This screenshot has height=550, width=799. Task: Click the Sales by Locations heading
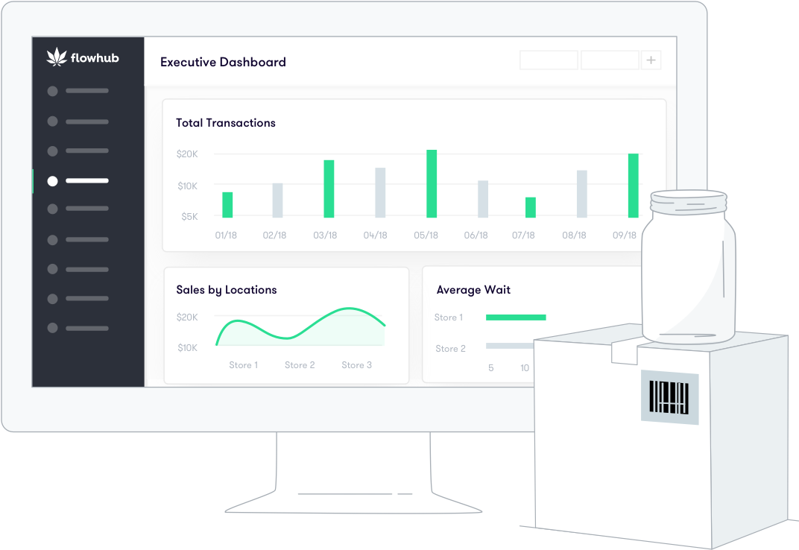[227, 290]
